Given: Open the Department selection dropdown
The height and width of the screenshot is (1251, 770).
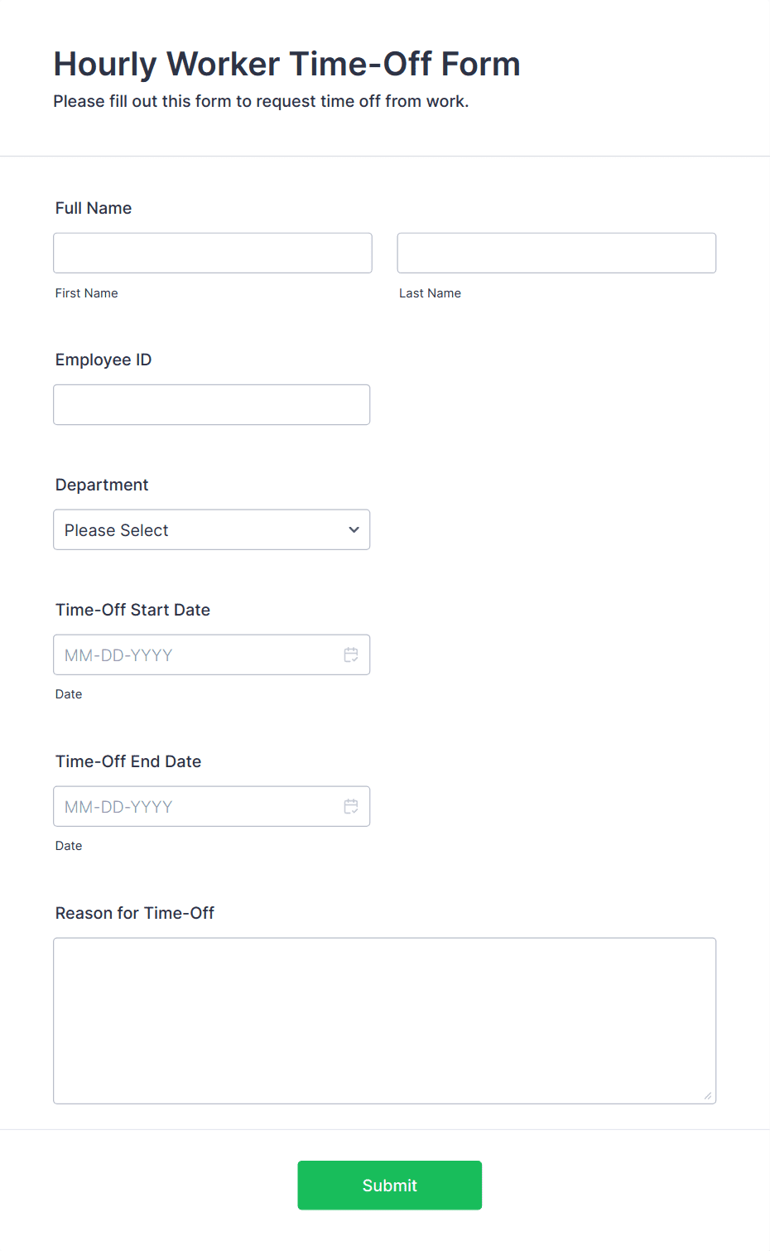Looking at the screenshot, I should click(x=211, y=529).
